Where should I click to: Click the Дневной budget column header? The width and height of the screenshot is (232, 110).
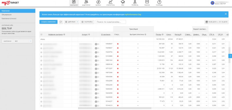pyautogui.click(x=197, y=35)
